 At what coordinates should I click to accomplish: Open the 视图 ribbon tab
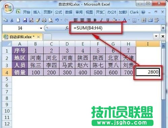click(89, 12)
